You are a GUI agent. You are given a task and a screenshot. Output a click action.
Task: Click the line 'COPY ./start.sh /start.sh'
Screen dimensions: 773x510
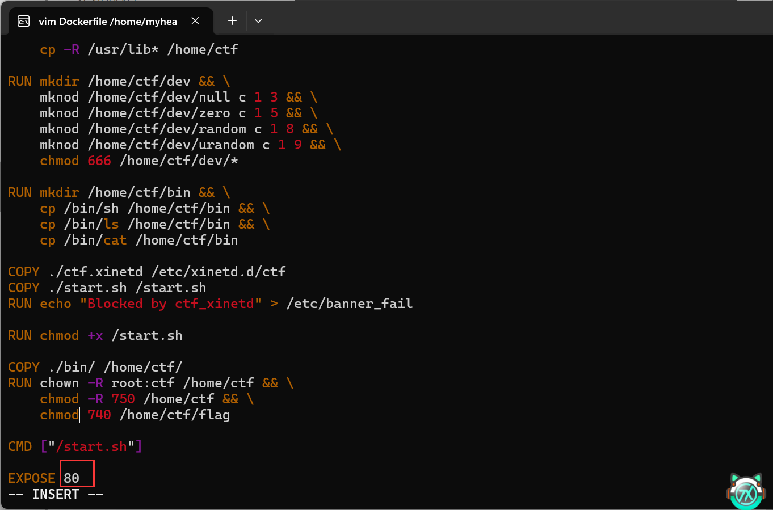[x=107, y=288]
